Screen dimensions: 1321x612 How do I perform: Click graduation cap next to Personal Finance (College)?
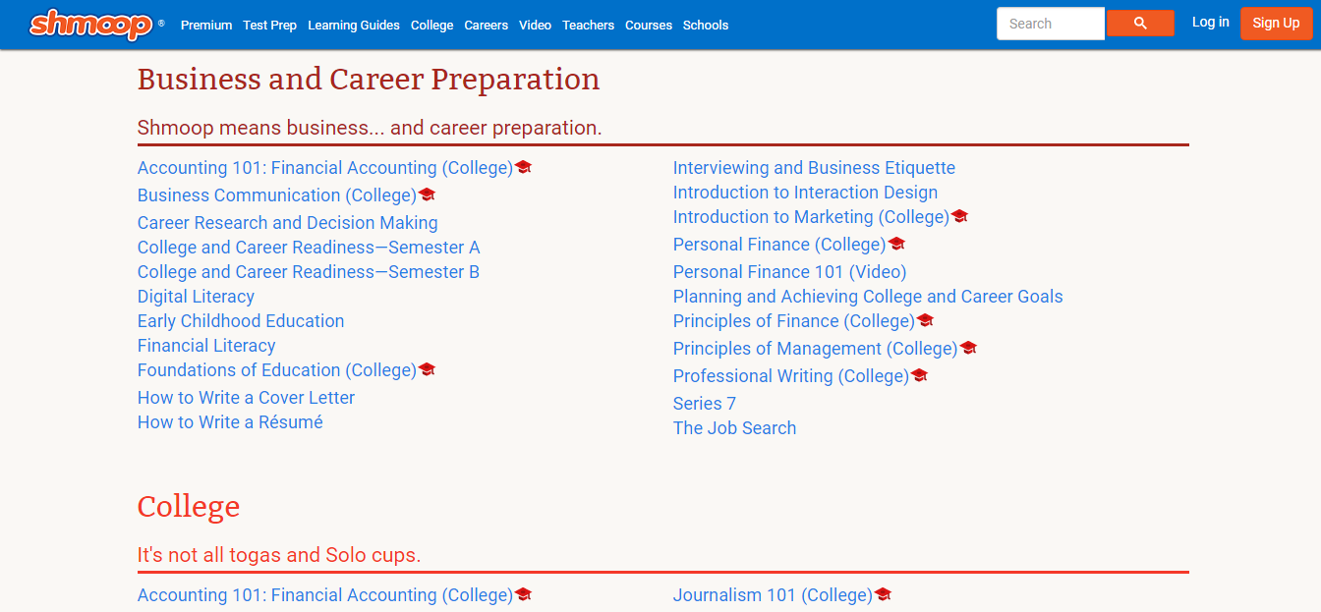coord(896,244)
